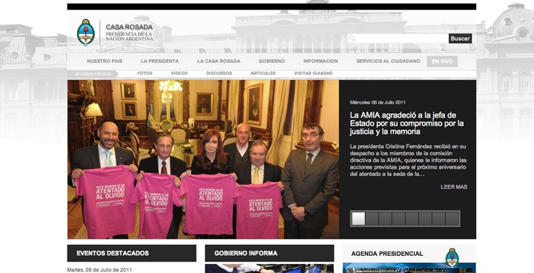Screen dimensions: 534x273
Task: Click the Buscar search button
Action: (460, 38)
